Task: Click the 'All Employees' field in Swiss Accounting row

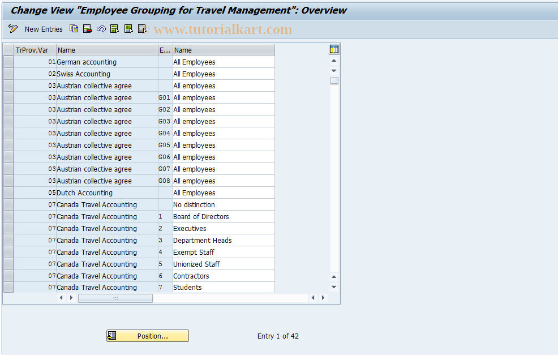Action: pyautogui.click(x=224, y=74)
